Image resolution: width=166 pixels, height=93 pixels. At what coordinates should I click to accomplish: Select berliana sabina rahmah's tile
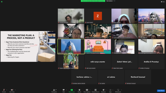pyautogui.click(x=84, y=77)
